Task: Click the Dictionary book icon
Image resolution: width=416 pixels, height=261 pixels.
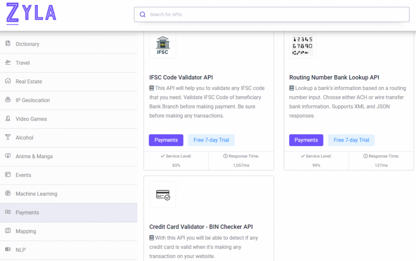Action: 8,43
